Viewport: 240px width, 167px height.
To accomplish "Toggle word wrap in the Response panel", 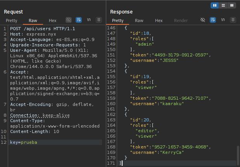I will (x=212, y=20).
